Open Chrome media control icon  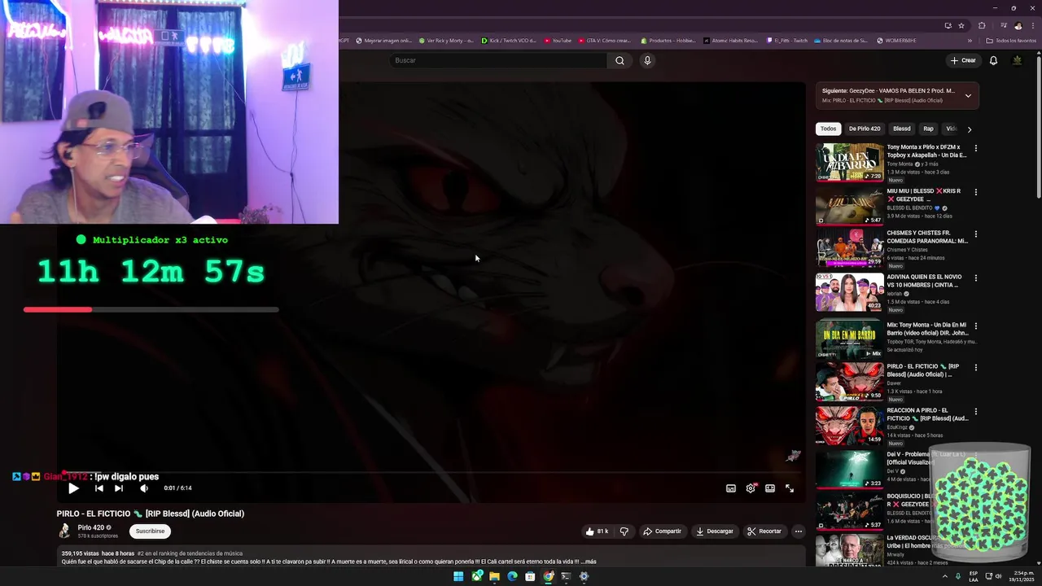(x=1004, y=25)
